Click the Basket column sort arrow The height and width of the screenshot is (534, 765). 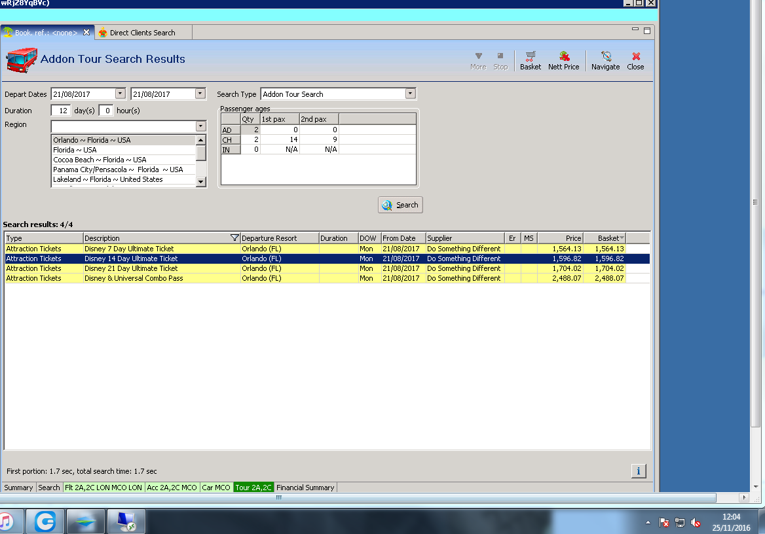[x=622, y=238]
